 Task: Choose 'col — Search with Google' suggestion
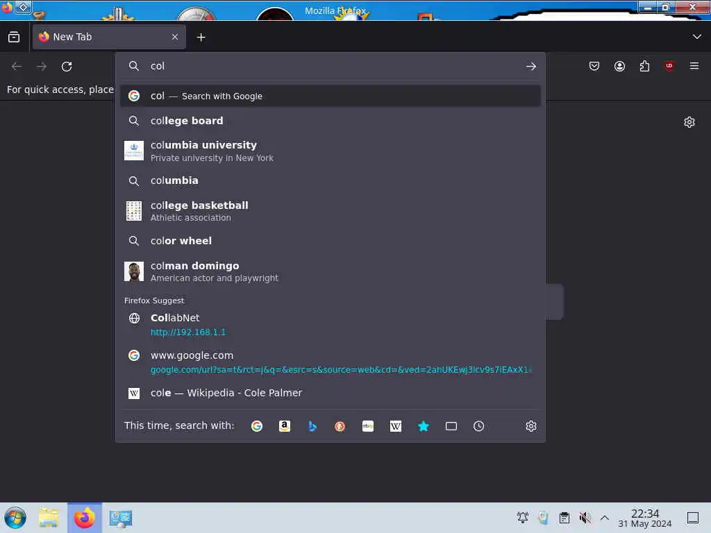click(x=330, y=96)
